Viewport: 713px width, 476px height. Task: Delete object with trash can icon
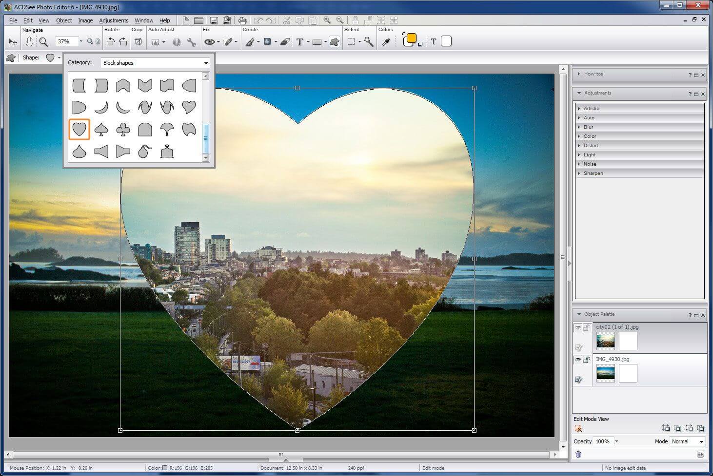[578, 454]
